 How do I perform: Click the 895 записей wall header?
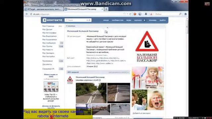tap(98, 72)
